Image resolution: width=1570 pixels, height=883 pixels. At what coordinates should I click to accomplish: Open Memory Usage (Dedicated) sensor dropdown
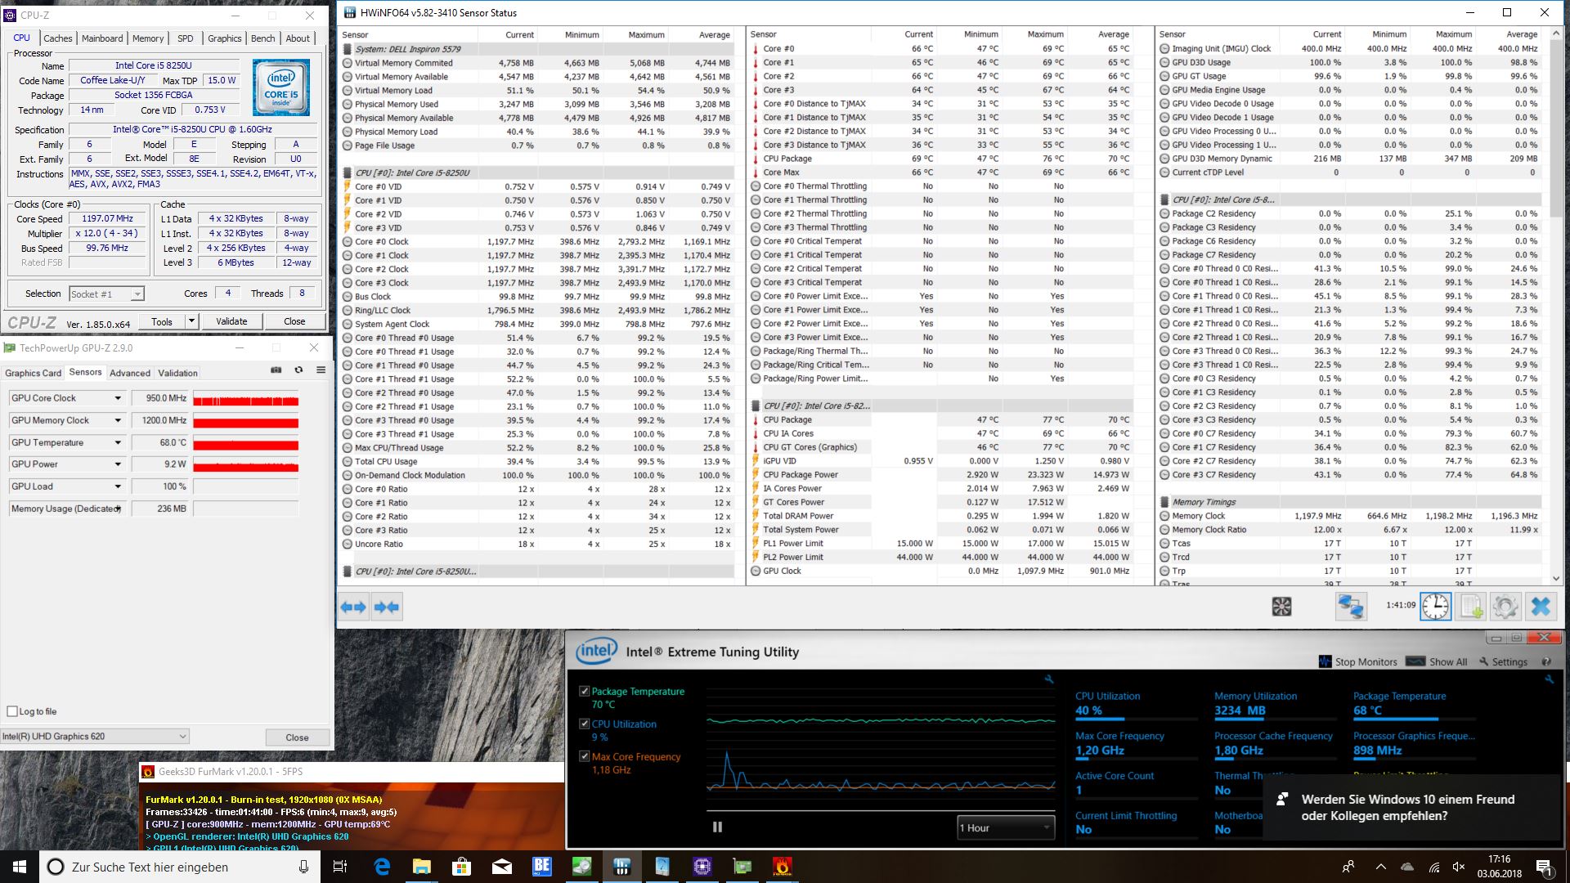pos(118,509)
